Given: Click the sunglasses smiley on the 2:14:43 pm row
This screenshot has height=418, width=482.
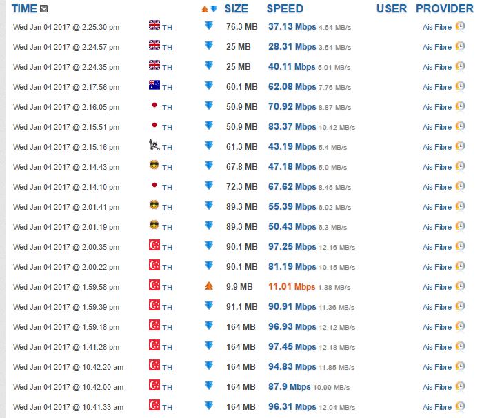Looking at the screenshot, I should tap(154, 166).
